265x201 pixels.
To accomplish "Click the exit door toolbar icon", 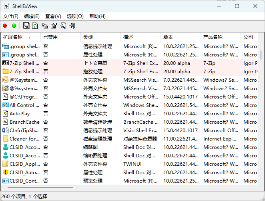I will (x=72, y=26).
